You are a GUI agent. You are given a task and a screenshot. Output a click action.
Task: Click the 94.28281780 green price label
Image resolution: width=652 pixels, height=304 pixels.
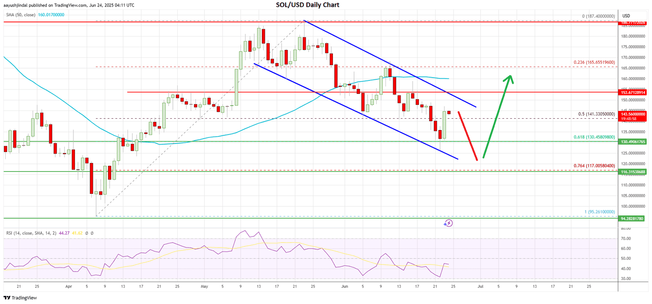coord(633,219)
